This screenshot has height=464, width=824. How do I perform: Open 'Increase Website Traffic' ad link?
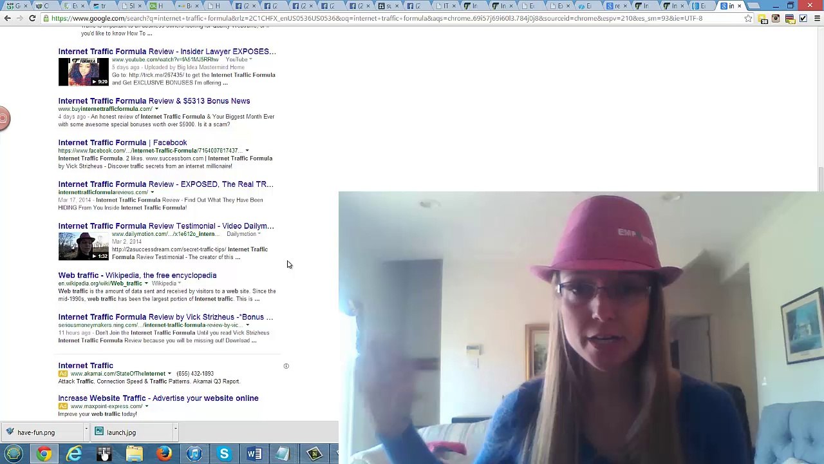[158, 398]
